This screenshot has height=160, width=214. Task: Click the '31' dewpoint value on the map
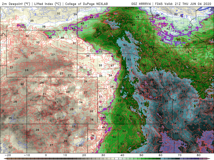pyautogui.click(x=44, y=94)
